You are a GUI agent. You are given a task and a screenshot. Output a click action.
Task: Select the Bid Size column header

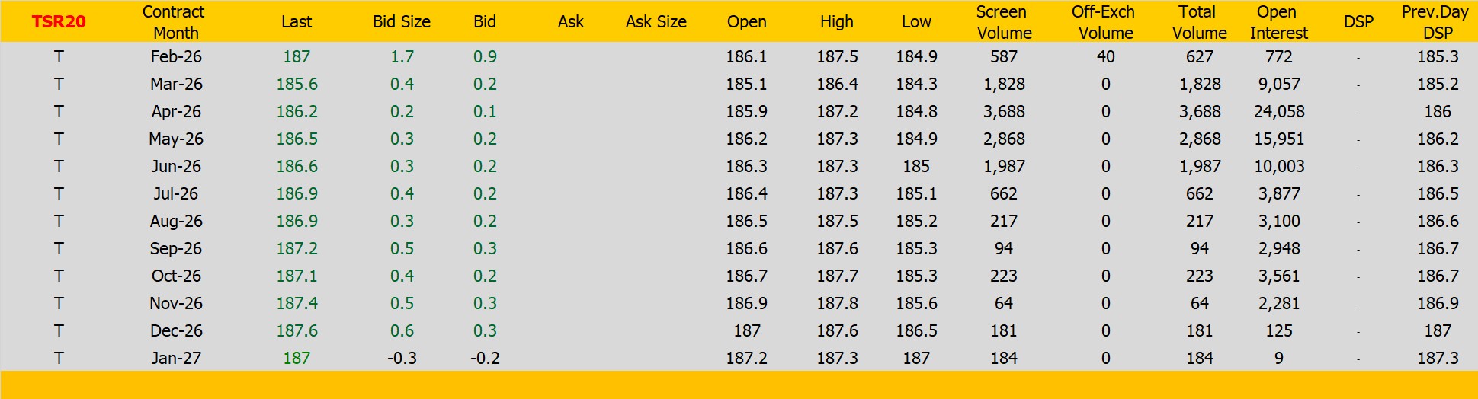[x=402, y=22]
